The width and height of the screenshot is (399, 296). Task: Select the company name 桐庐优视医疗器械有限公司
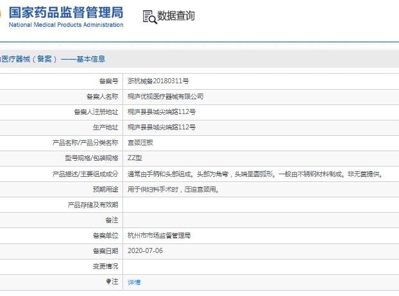click(x=166, y=97)
